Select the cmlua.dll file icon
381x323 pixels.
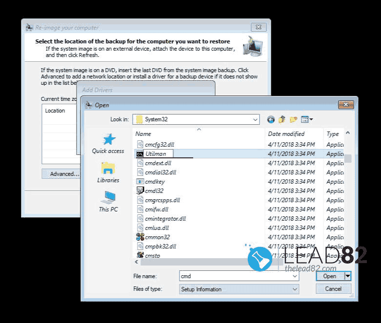click(x=140, y=228)
